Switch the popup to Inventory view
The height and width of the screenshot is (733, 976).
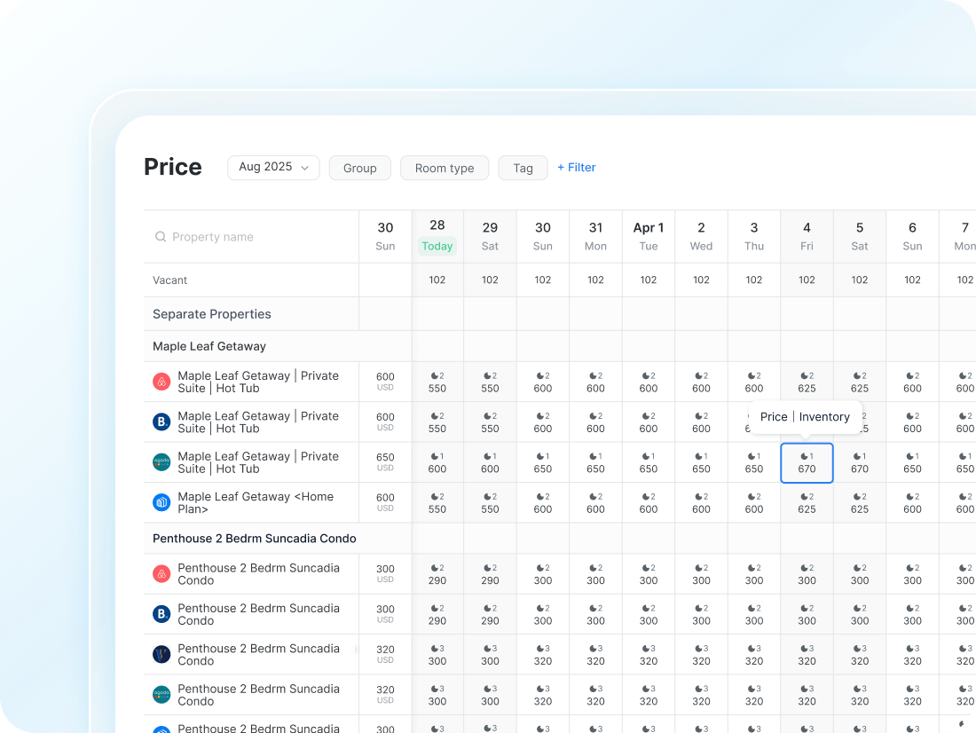[x=824, y=416]
